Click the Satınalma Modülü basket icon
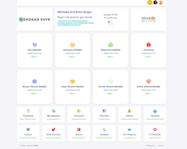This screenshot has height=149, width=187. click(73, 45)
